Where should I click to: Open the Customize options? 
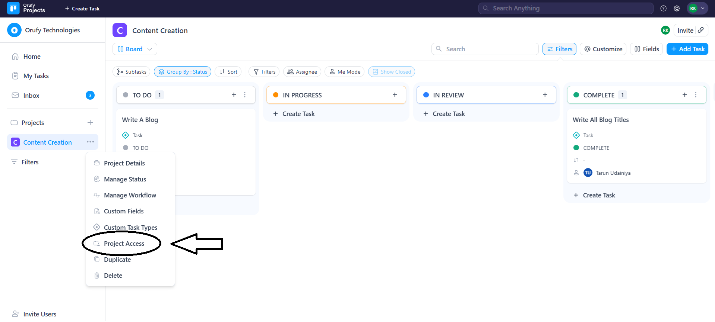(x=603, y=49)
